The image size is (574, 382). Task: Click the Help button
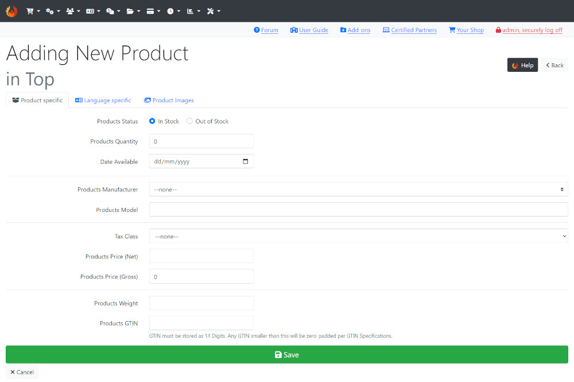click(522, 65)
